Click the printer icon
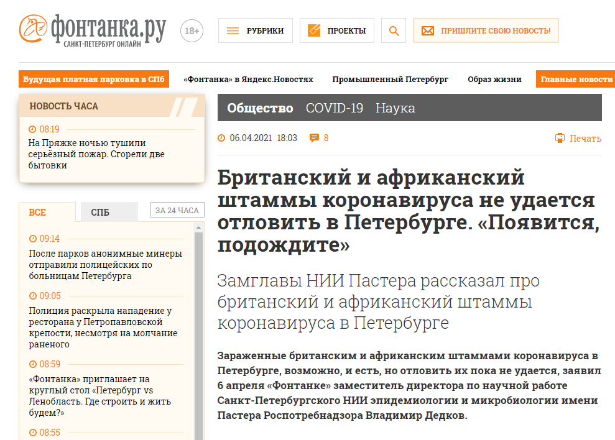The height and width of the screenshot is (440, 615). [560, 138]
